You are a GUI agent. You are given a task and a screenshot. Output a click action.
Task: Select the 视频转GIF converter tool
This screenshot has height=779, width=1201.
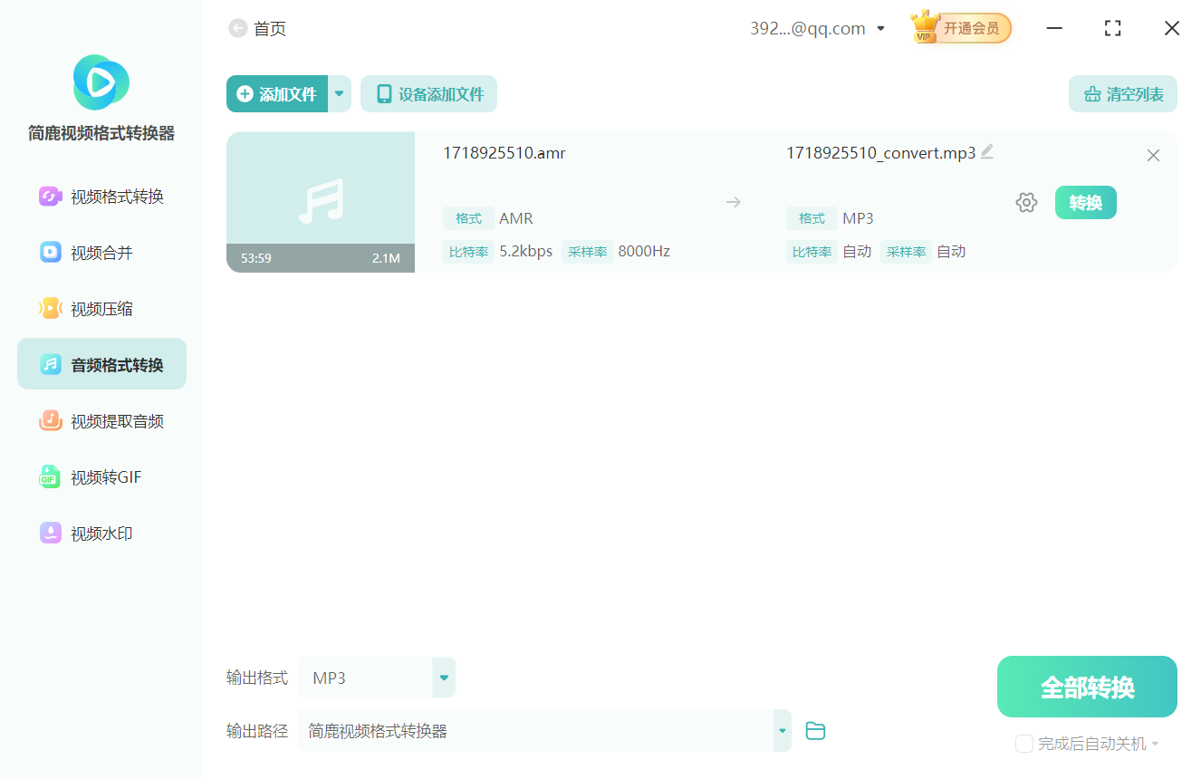(100, 476)
